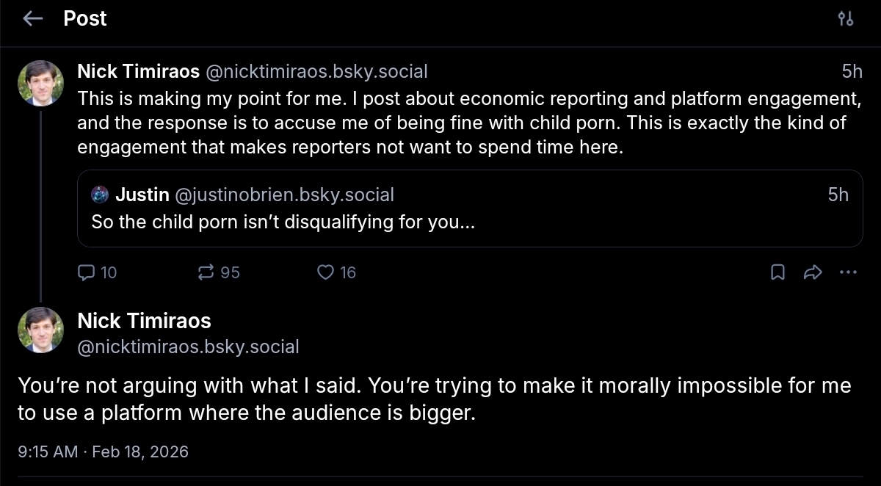This screenshot has height=486, width=881.
Task: Open Nick Timiraos avatar in parent post
Action: coord(40,83)
